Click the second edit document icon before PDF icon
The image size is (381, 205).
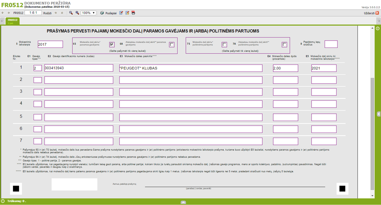(x=127, y=13)
